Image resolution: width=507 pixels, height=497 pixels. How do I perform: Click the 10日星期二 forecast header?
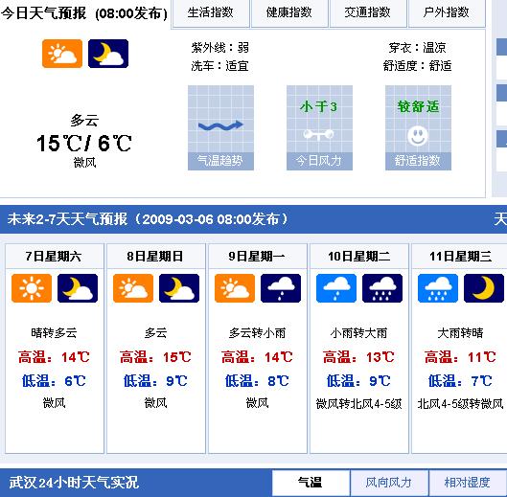[x=358, y=257]
